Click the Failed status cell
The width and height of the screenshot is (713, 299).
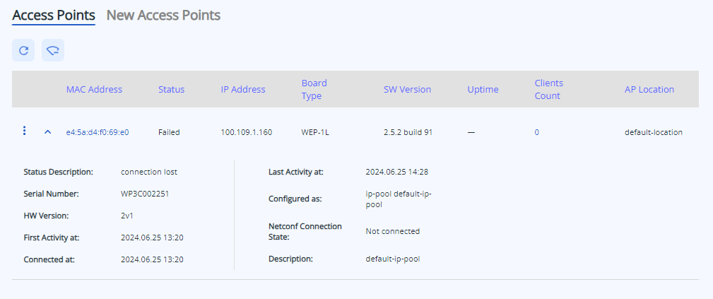click(x=169, y=132)
